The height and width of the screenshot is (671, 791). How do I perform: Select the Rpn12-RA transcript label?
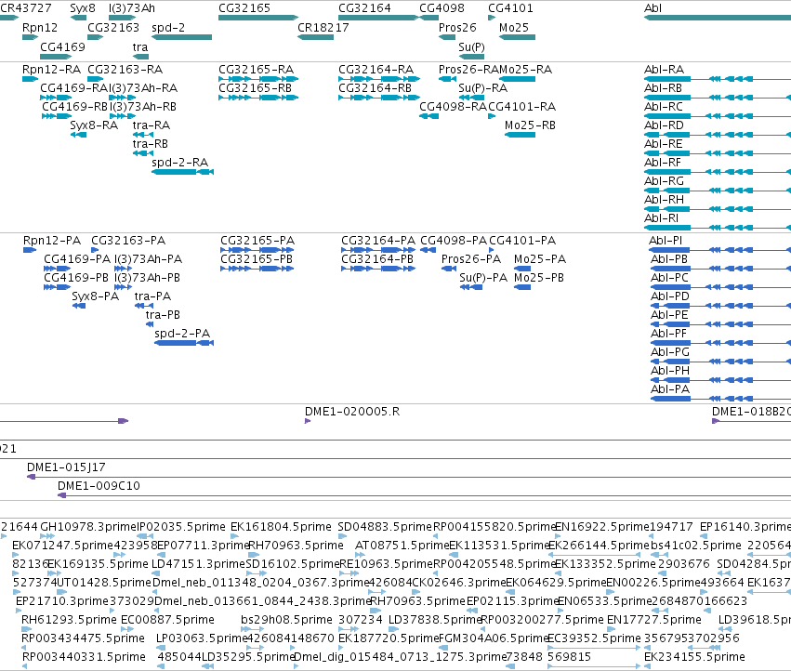click(51, 70)
